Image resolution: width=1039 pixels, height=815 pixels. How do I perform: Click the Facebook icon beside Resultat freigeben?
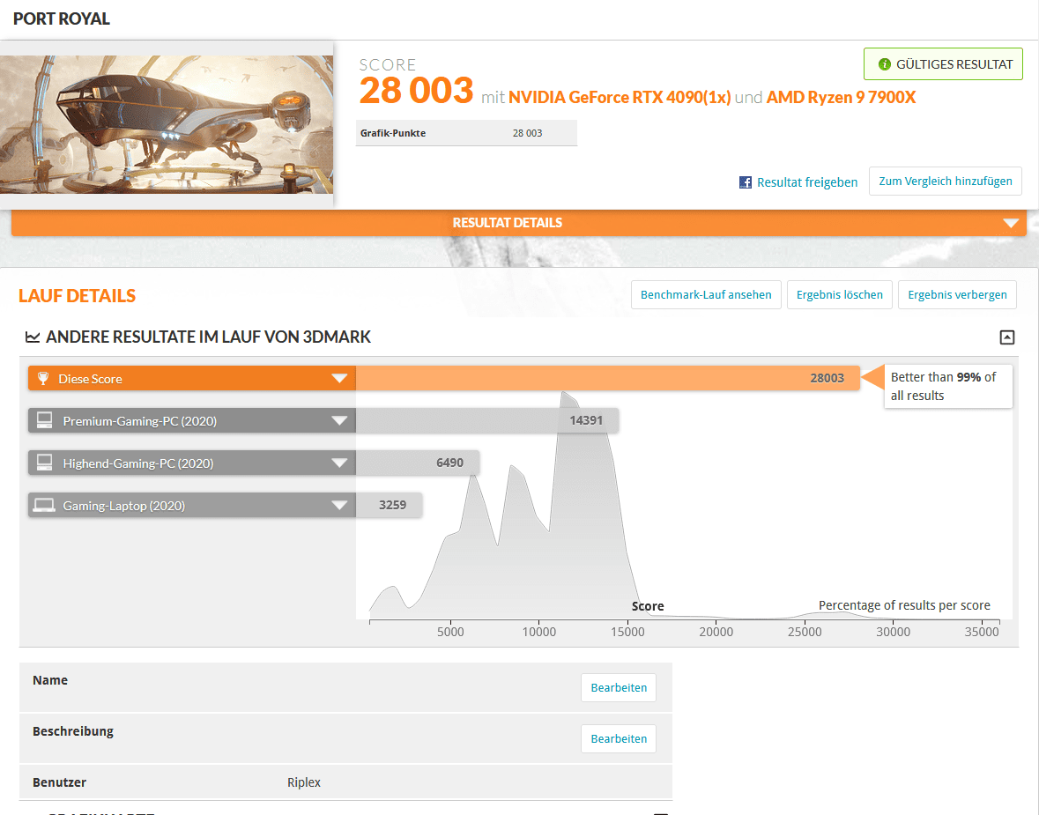746,182
